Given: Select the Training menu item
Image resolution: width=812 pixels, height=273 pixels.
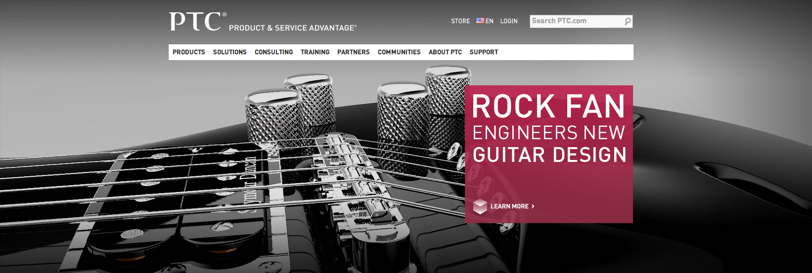Looking at the screenshot, I should [315, 52].
